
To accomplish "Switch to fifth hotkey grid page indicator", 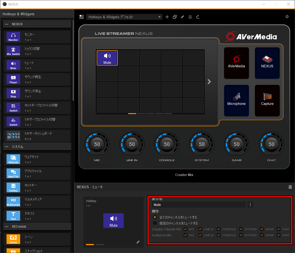I will [168, 113].
